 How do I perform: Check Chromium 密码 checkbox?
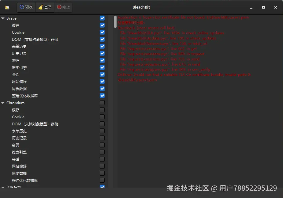pyautogui.click(x=102, y=145)
